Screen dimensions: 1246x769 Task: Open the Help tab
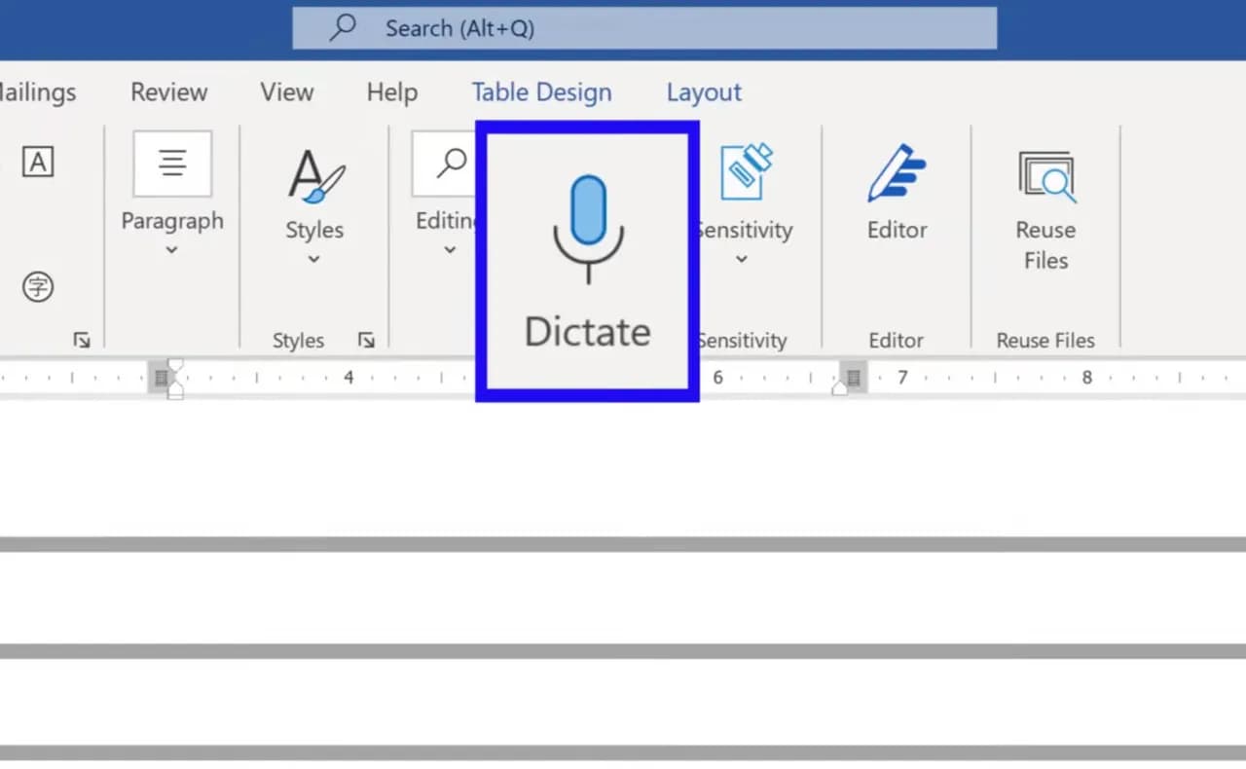[x=391, y=92]
